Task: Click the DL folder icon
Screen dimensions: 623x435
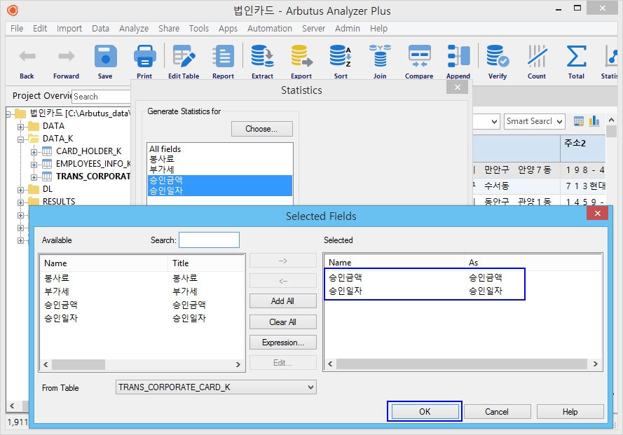Action: point(34,189)
